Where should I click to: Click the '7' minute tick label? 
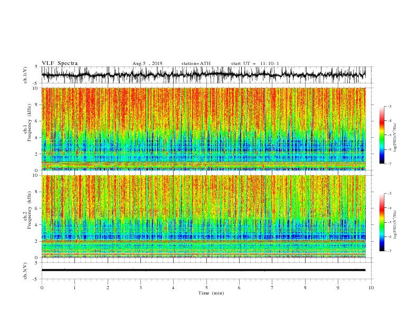272,288
